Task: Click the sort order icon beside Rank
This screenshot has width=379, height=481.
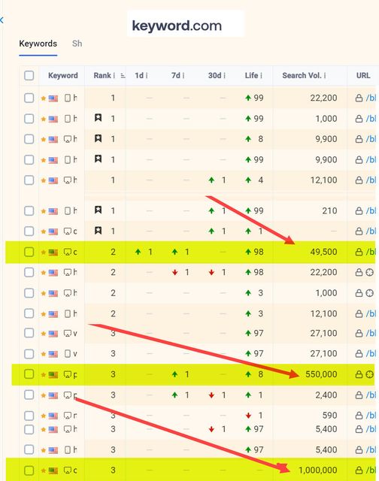Action: (x=123, y=75)
